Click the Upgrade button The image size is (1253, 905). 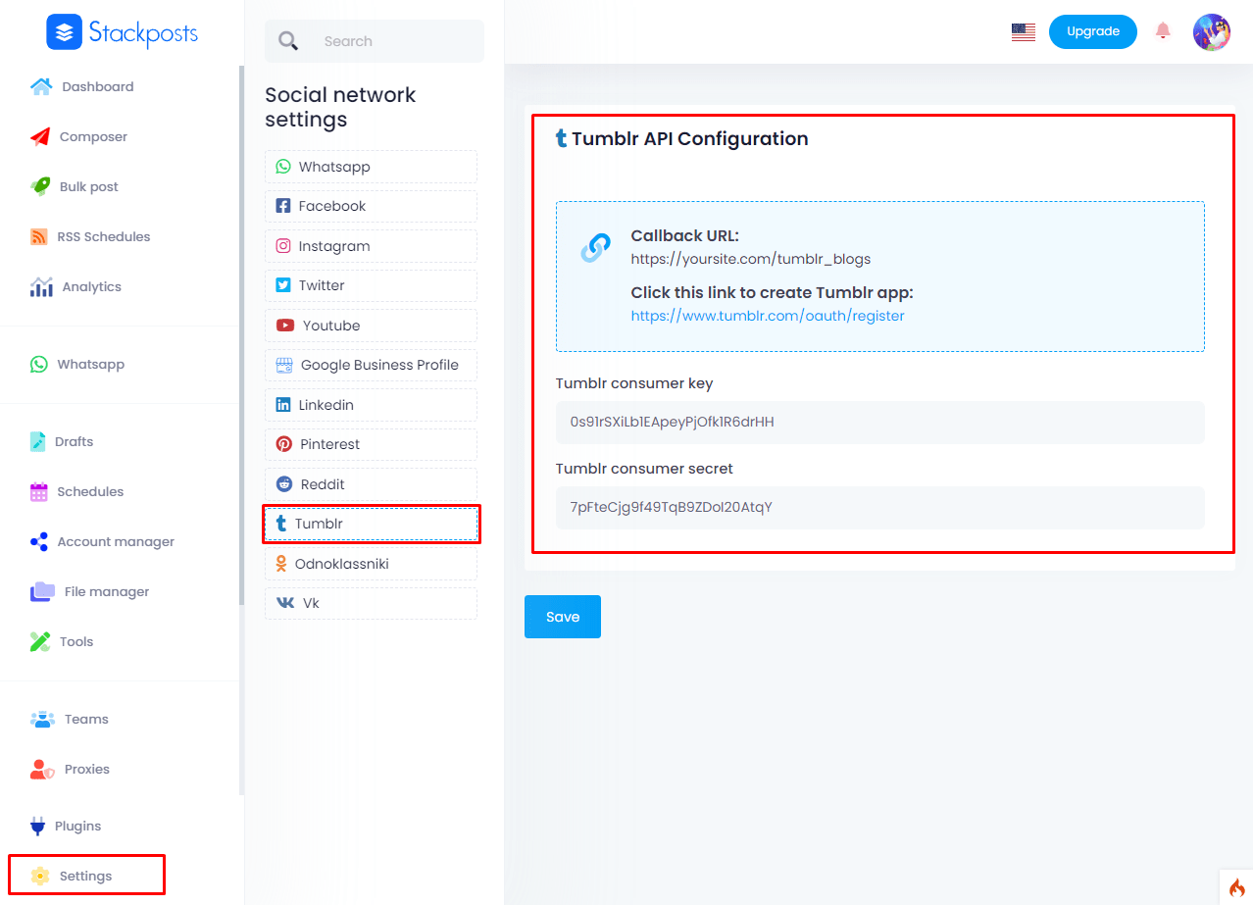coord(1092,31)
